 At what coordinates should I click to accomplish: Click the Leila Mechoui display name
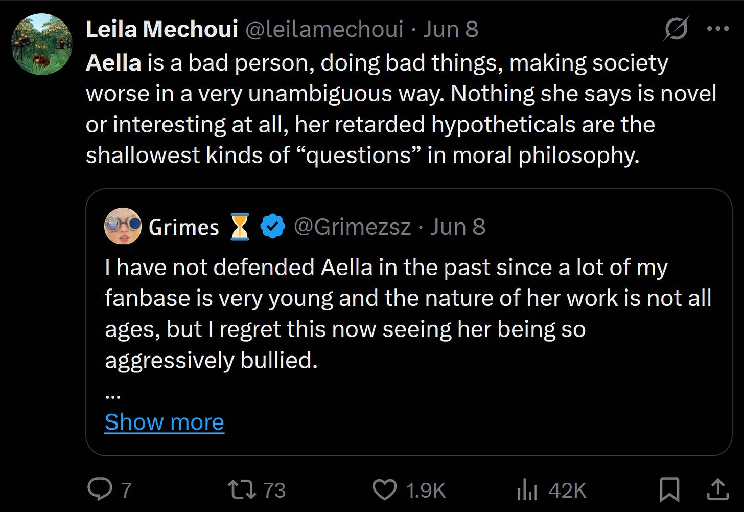coord(161,29)
